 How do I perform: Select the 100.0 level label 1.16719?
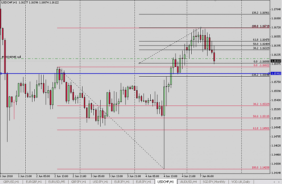click(260, 26)
